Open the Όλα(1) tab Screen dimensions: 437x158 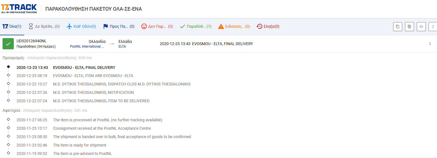[x=12, y=26]
